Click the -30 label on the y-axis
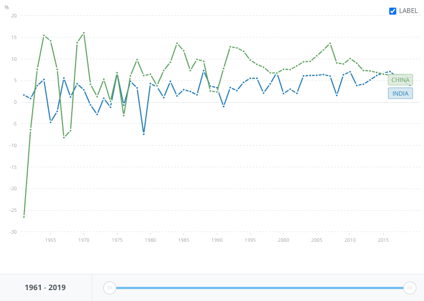Image resolution: width=424 pixels, height=301 pixels. click(14, 232)
